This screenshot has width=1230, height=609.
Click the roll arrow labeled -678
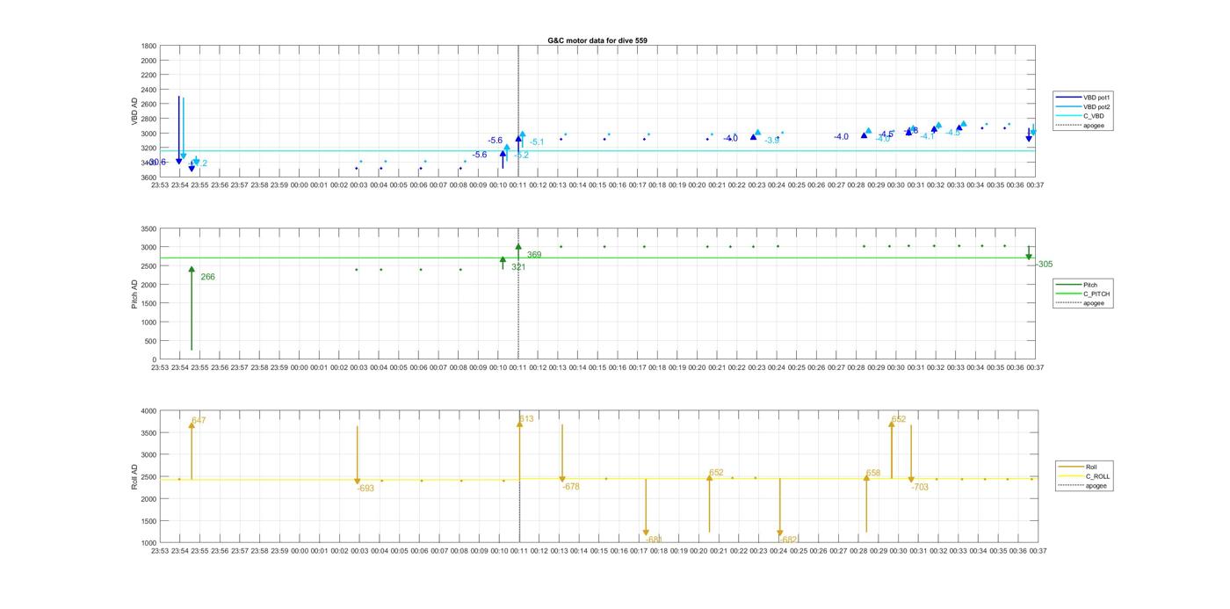(562, 454)
